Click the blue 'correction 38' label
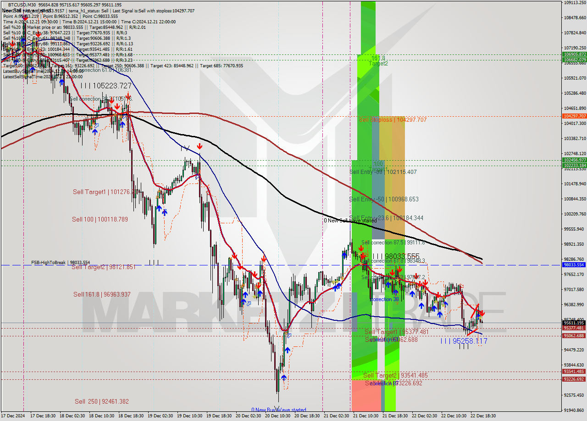Screen dimensions: 587x421 384,299
